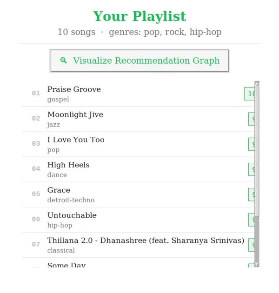This screenshot has width=279, height=293.
Task: Click the score badge beside High Heels
Action: [252, 169]
